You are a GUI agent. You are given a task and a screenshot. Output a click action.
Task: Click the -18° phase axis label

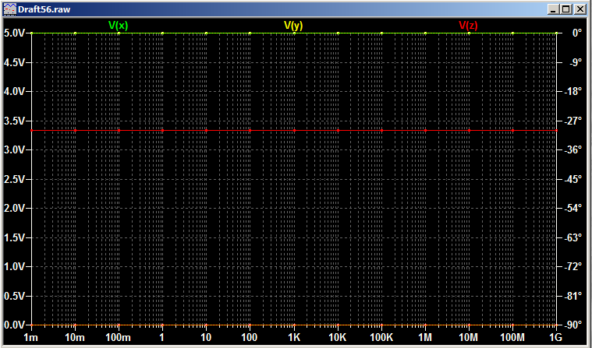[x=573, y=92]
